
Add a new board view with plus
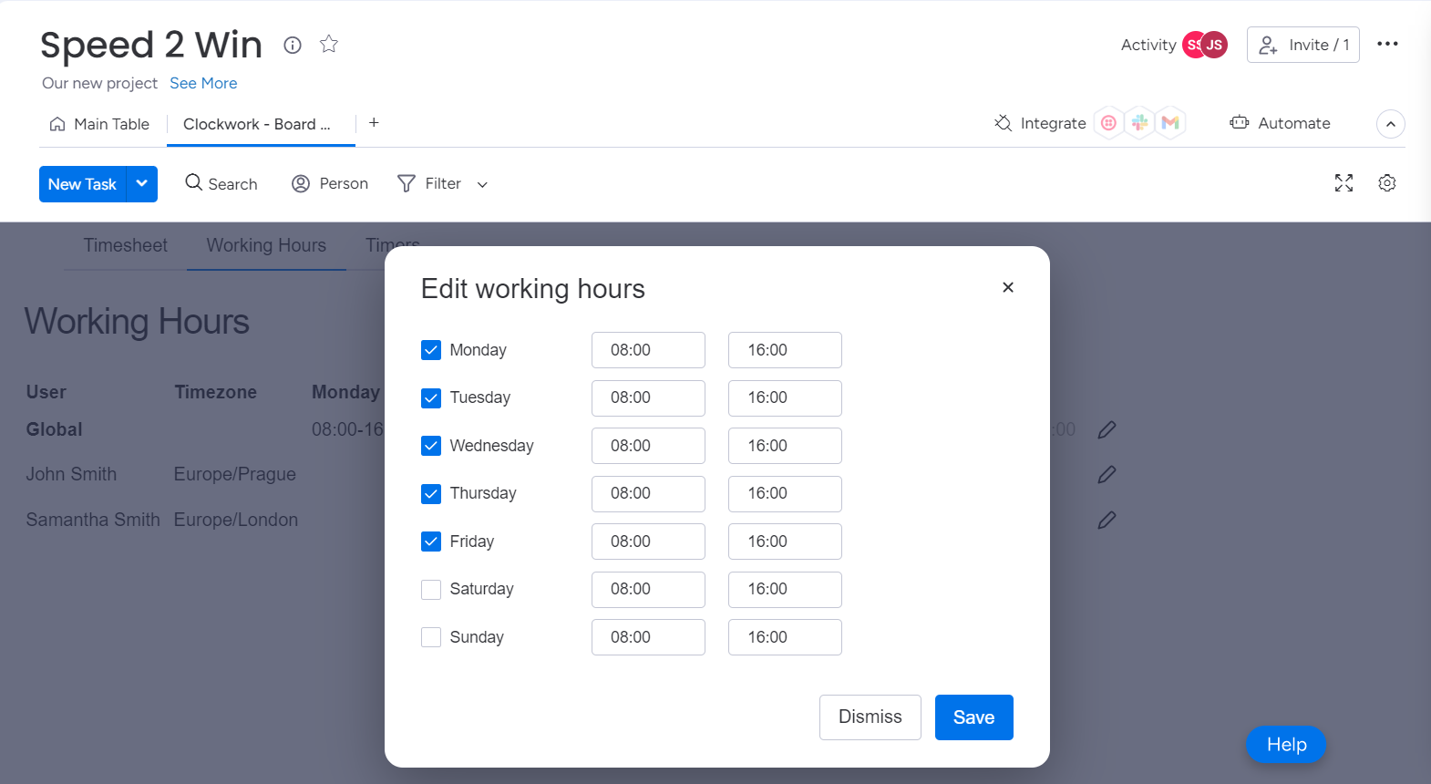click(x=374, y=123)
